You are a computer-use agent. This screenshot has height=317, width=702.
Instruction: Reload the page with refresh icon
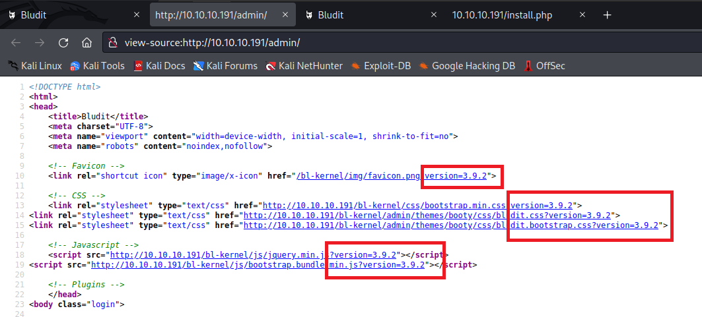(63, 43)
